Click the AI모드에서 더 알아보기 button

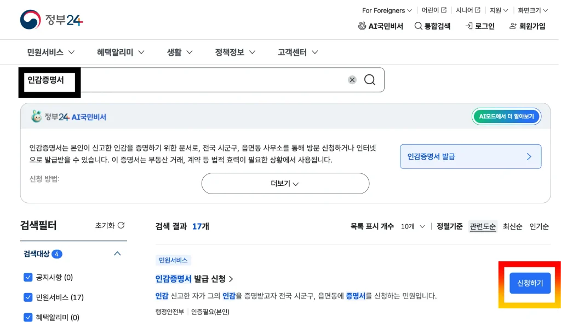pos(506,116)
